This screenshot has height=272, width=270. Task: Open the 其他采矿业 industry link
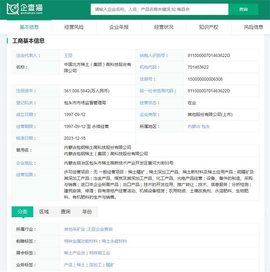[74, 229]
